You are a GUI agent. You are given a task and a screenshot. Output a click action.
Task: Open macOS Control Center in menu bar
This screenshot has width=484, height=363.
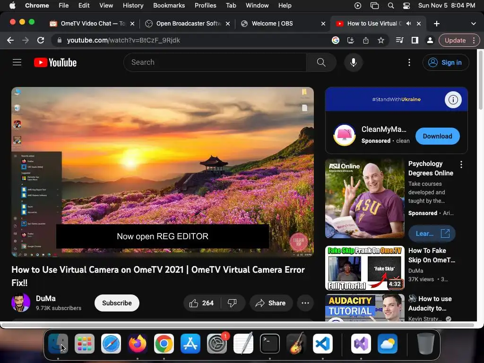coord(406,6)
